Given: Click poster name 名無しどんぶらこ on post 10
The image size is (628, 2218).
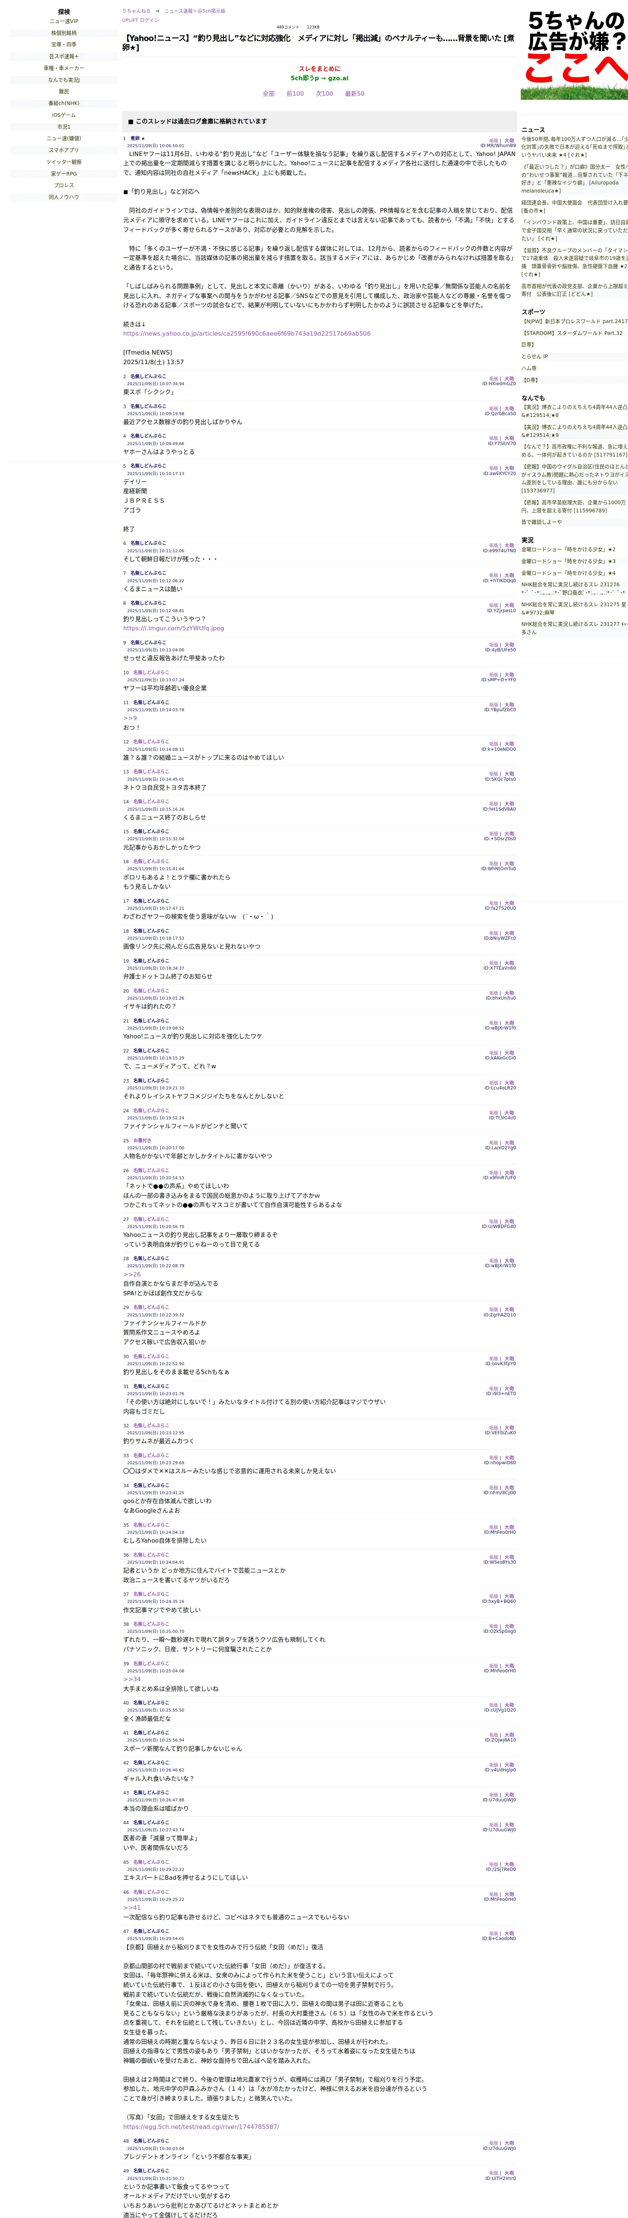Looking at the screenshot, I should click(x=151, y=672).
